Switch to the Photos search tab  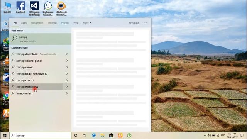(x=65, y=23)
